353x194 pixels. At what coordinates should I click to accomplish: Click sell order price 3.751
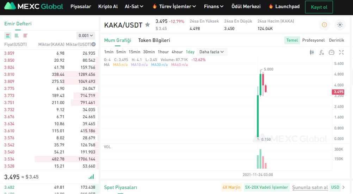(x=9, y=103)
